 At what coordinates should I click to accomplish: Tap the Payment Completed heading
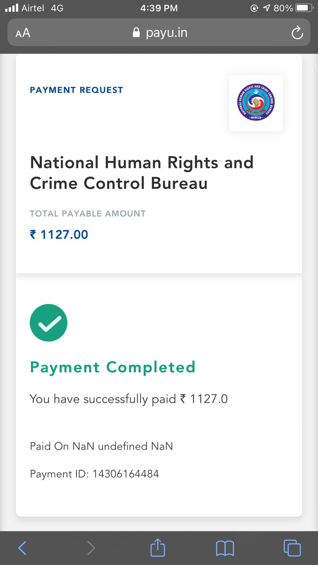[x=112, y=367]
